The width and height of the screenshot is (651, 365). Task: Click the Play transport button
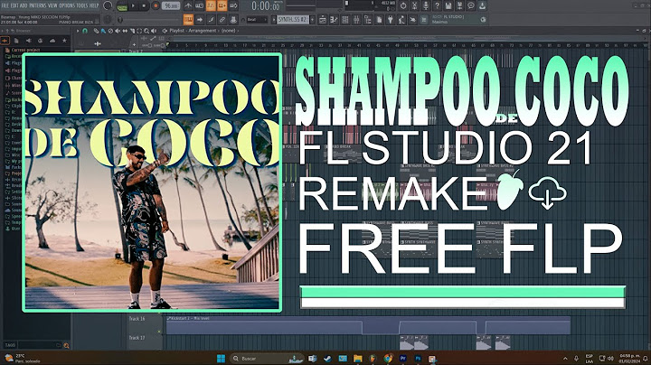[133, 5]
